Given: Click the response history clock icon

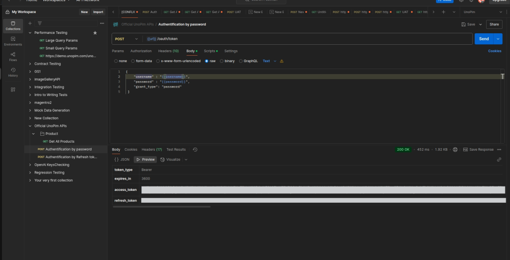Looking at the screenshot, I should tap(195, 150).
